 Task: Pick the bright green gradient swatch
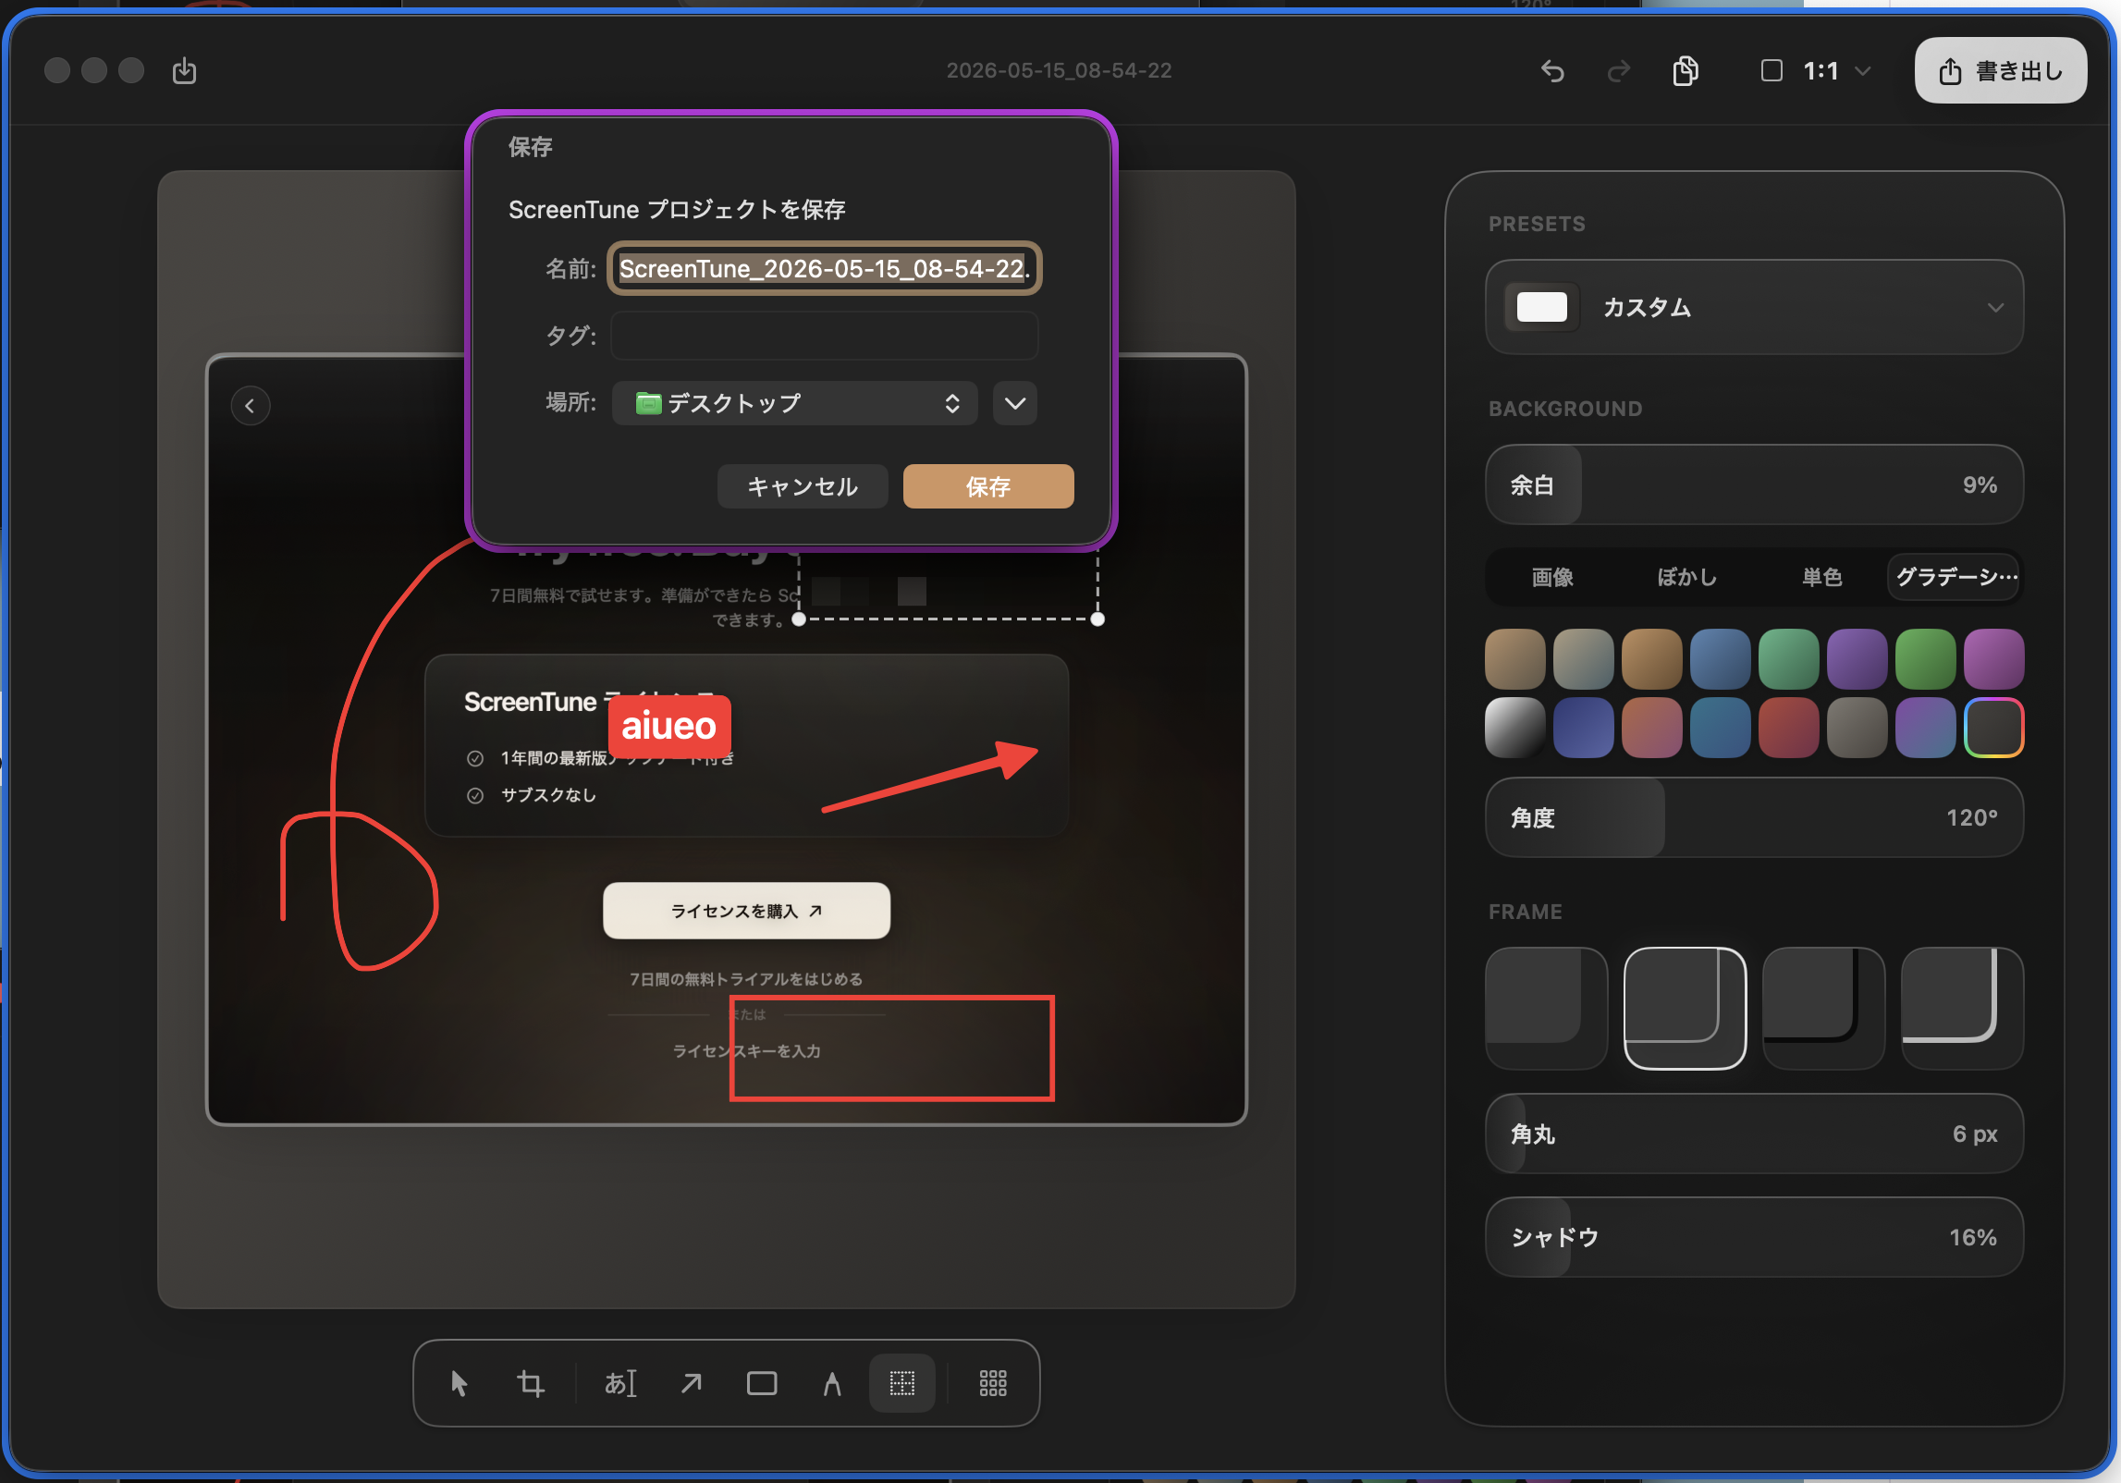click(x=1926, y=659)
